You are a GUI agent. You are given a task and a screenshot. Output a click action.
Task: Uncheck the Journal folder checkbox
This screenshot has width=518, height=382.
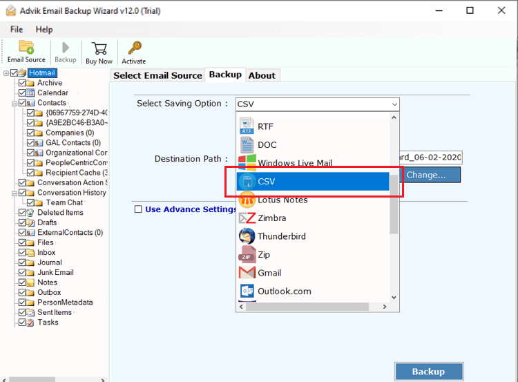(x=22, y=262)
